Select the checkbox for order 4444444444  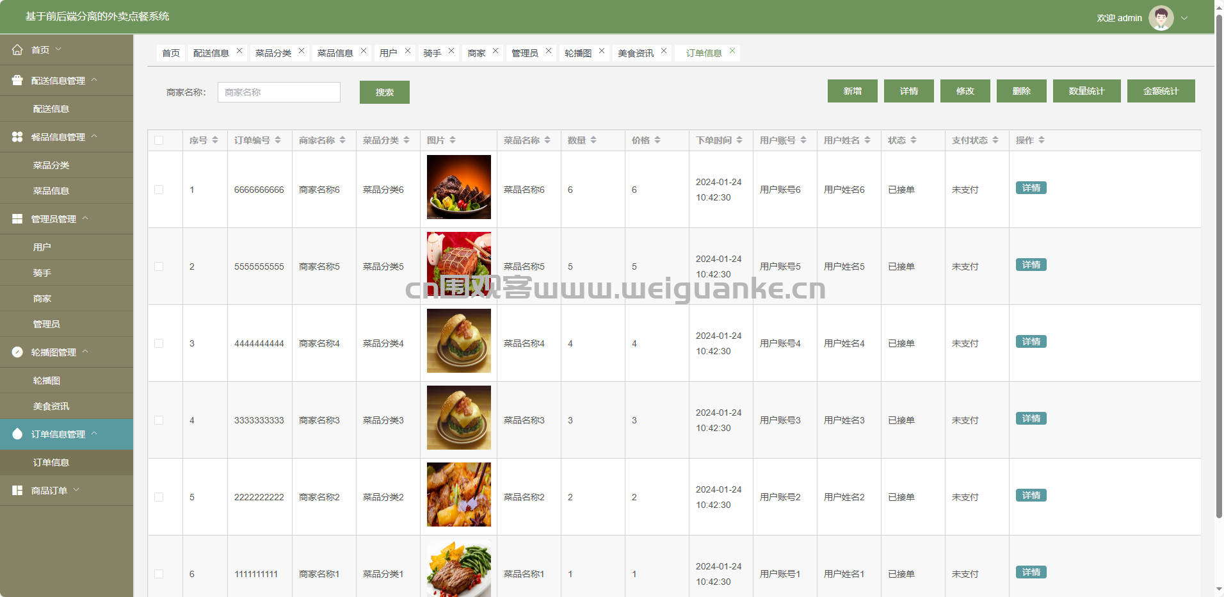pyautogui.click(x=159, y=343)
